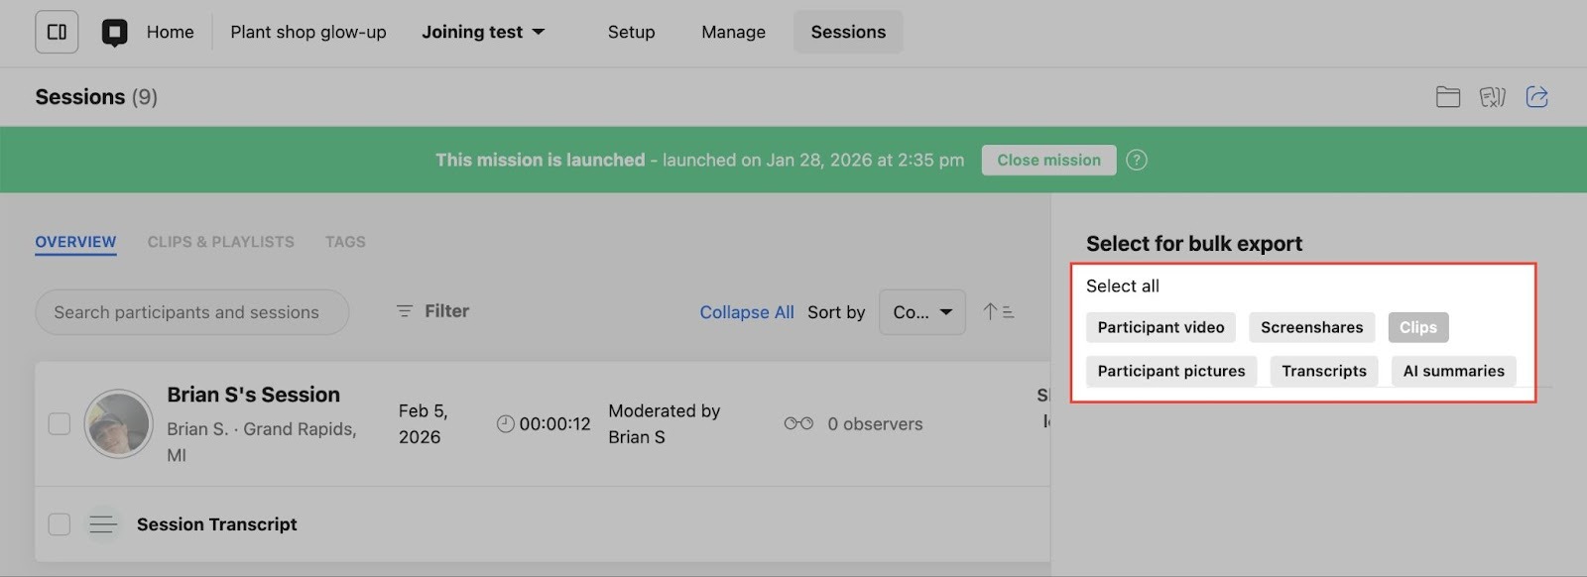Open the folder icon in Sessions header
1587x577 pixels.
[1448, 96]
